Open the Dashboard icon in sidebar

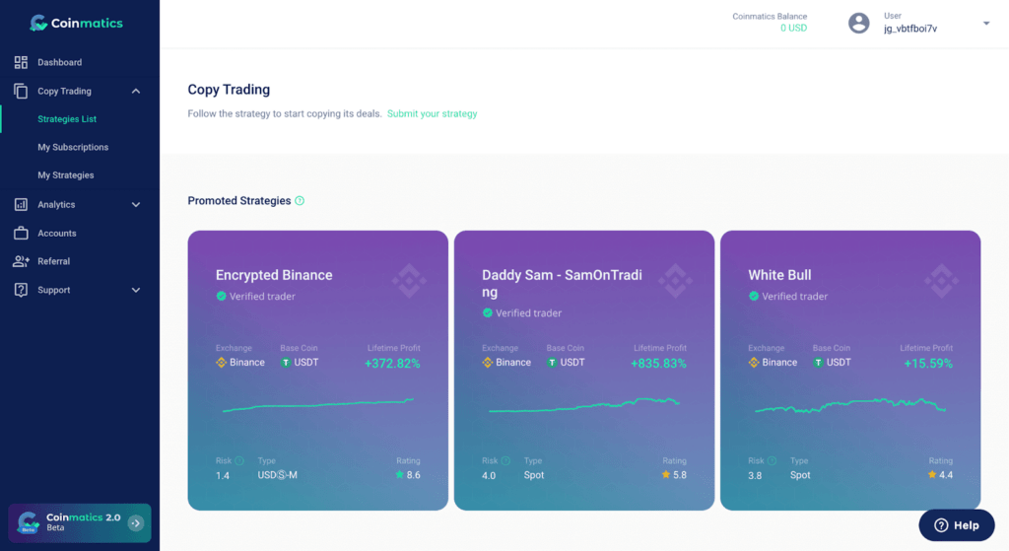pos(21,62)
